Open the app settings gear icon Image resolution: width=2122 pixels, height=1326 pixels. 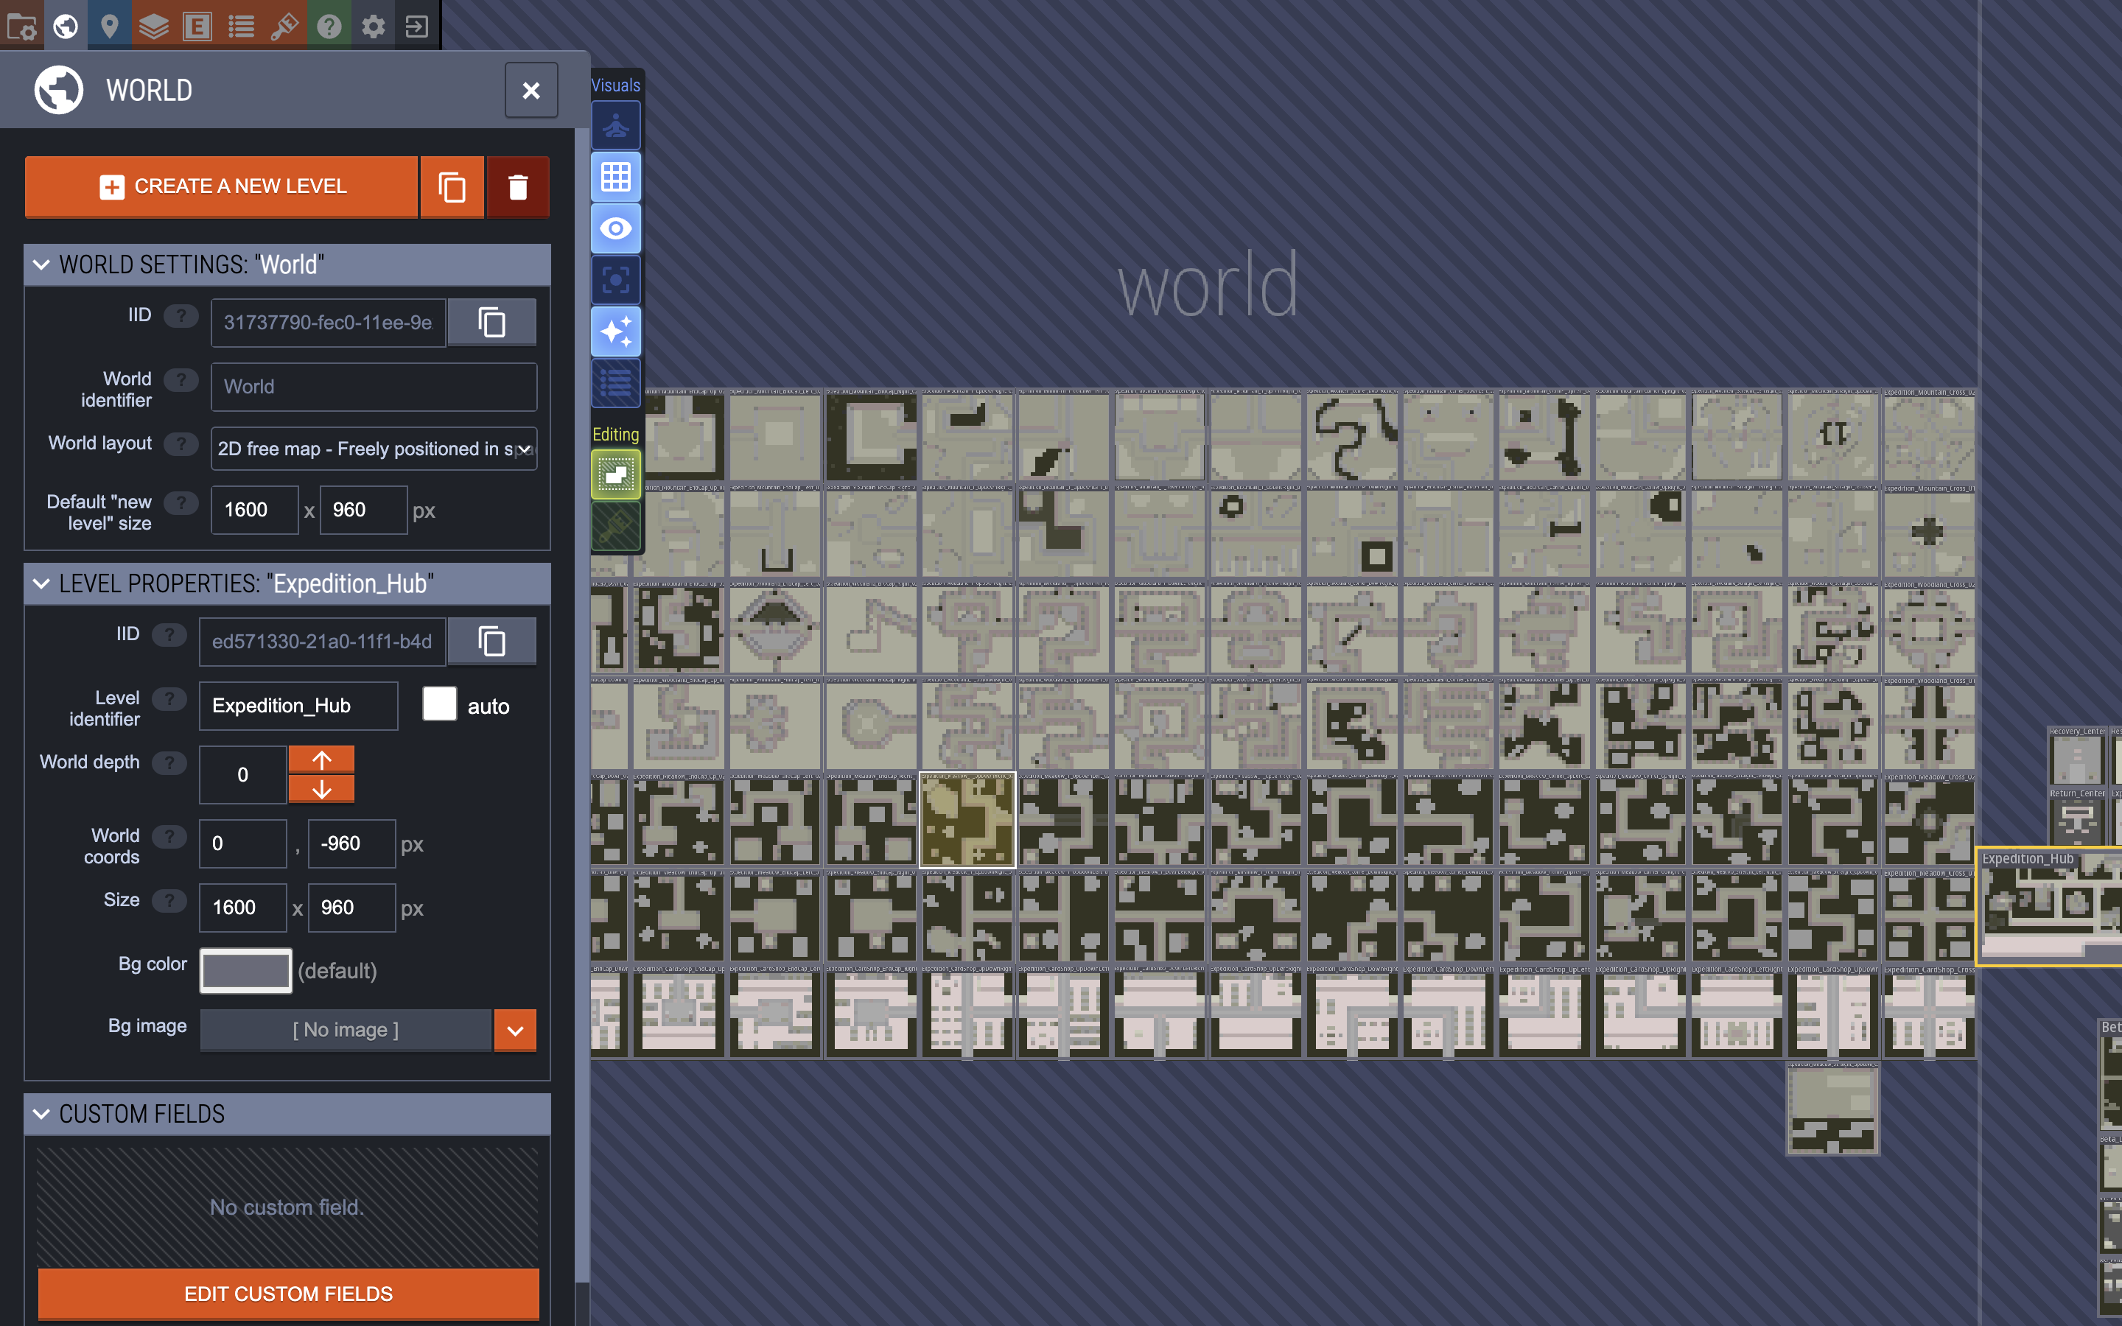tap(373, 26)
